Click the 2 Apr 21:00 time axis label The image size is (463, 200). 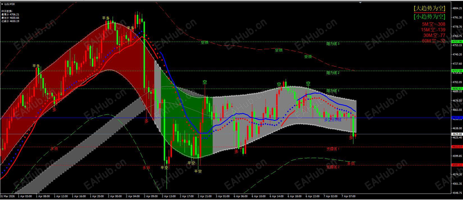click(205, 196)
